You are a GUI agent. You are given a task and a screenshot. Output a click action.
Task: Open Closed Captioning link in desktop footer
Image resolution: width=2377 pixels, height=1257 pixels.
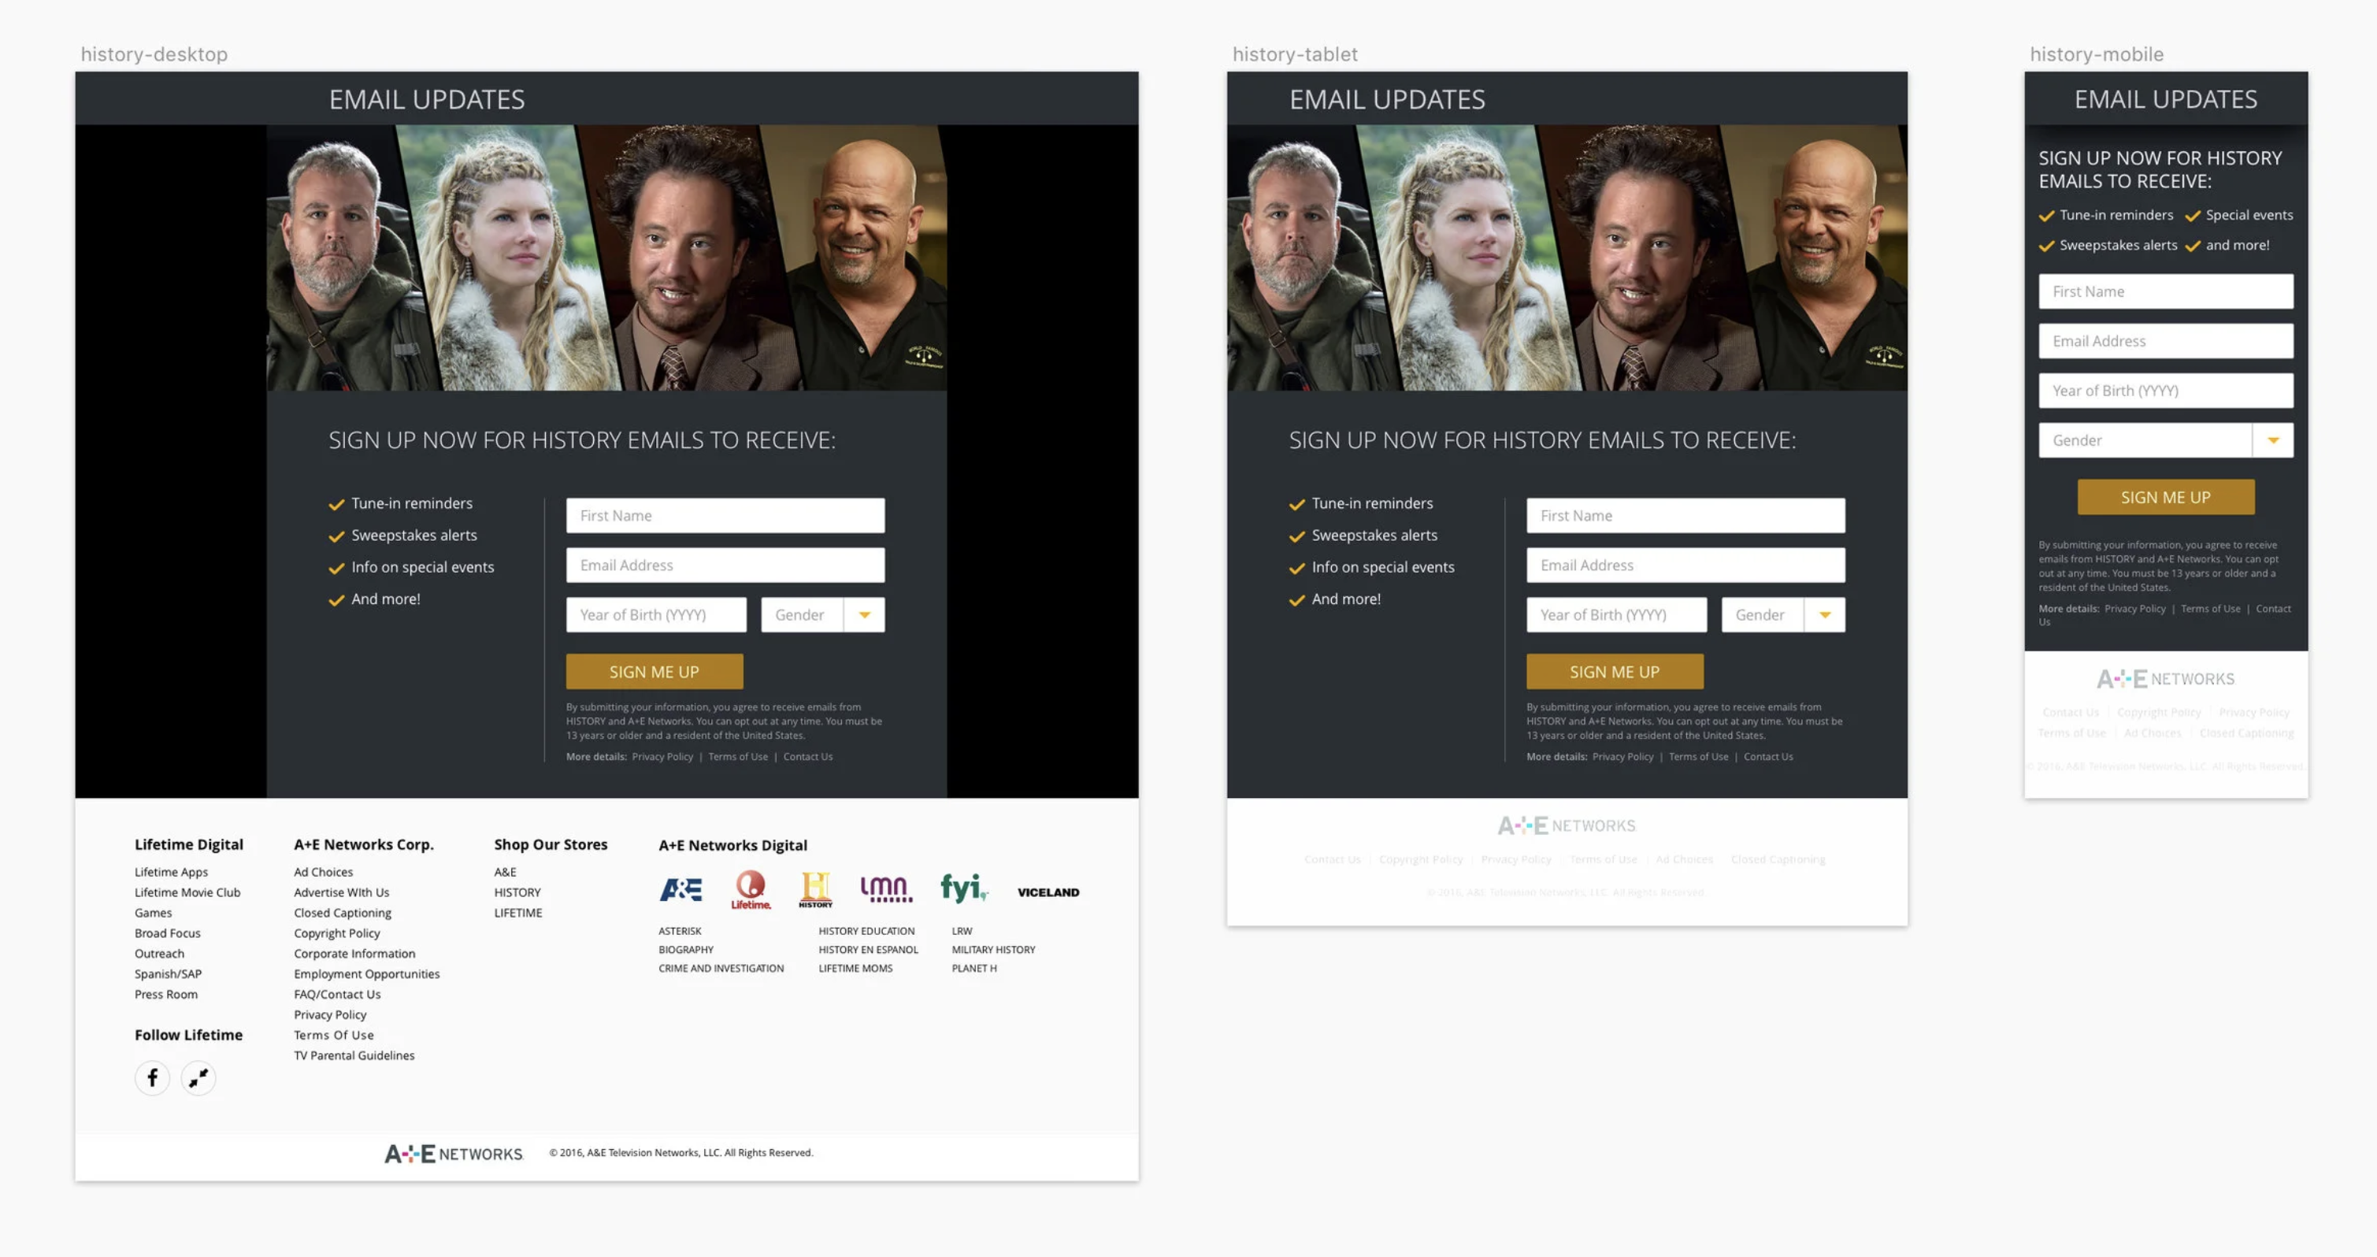click(x=343, y=913)
